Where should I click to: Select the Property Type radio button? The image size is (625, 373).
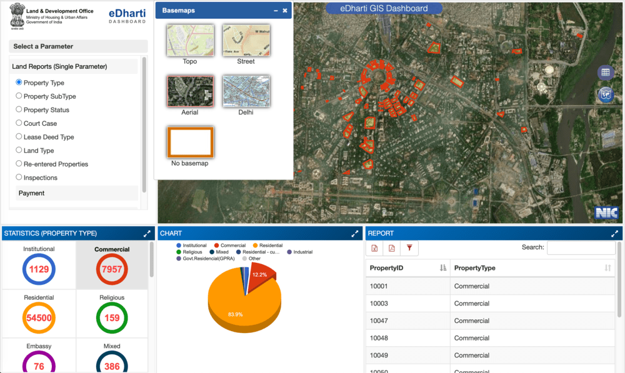pyautogui.click(x=19, y=82)
